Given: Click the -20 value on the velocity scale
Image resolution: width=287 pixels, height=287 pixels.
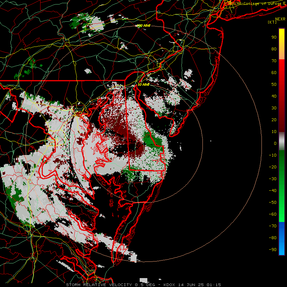Looking at the screenshot, I should point(273,167).
